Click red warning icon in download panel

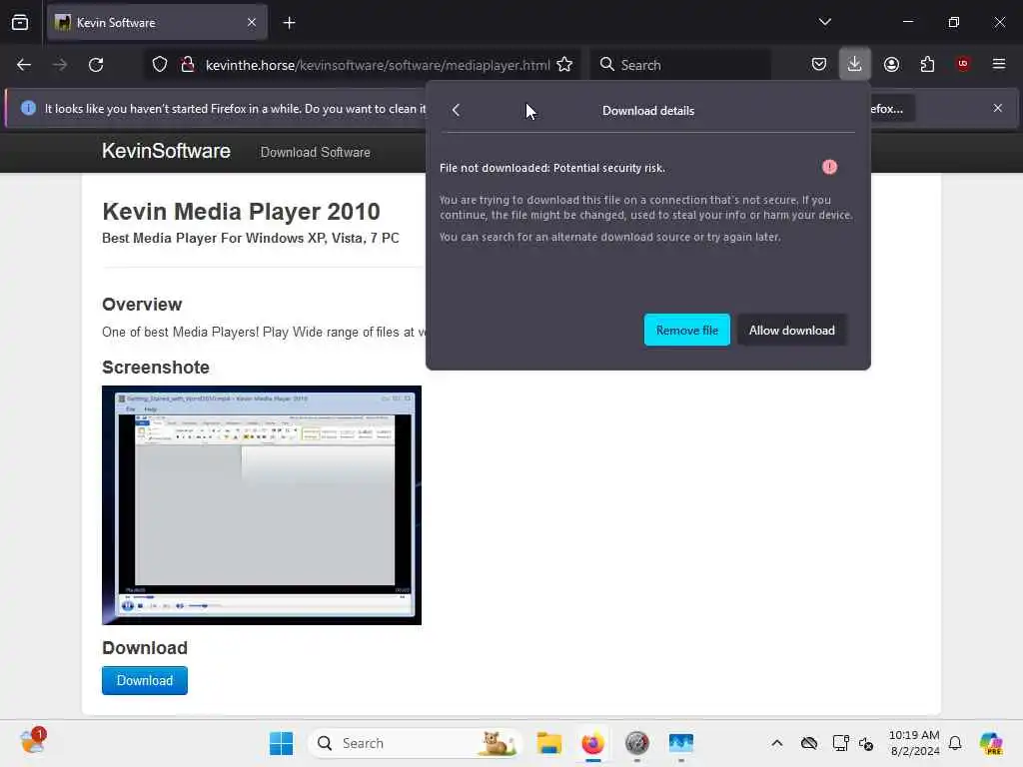(829, 167)
